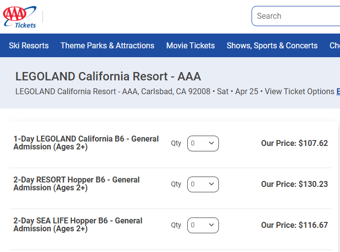Expand Qty dropdown for 2-Day RESORT Hopper
Viewport: 340px width, 252px height.
coord(203,184)
